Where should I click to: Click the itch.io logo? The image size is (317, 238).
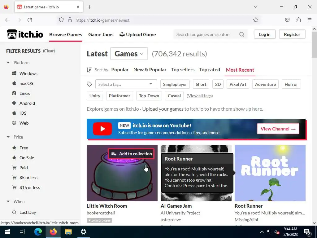(25, 34)
